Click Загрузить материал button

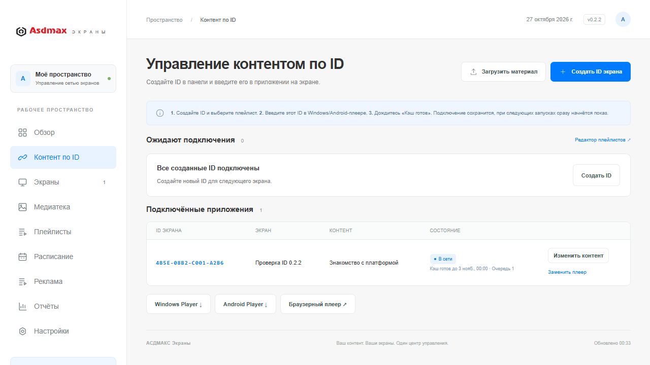click(503, 71)
